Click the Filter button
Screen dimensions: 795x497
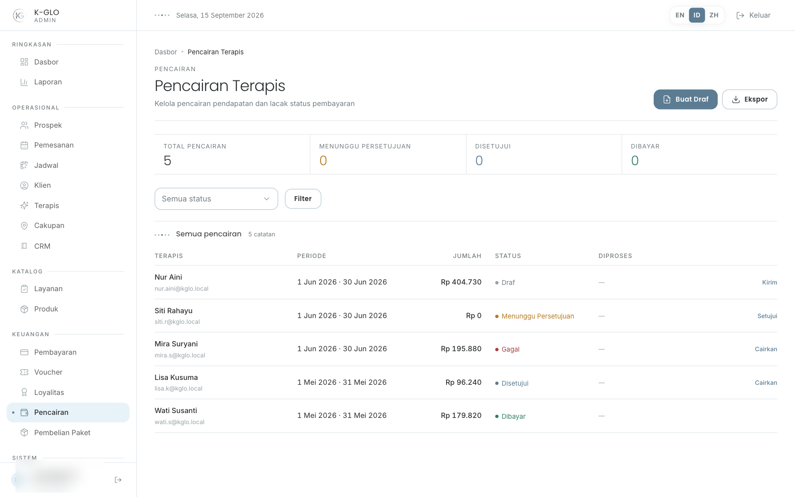303,199
